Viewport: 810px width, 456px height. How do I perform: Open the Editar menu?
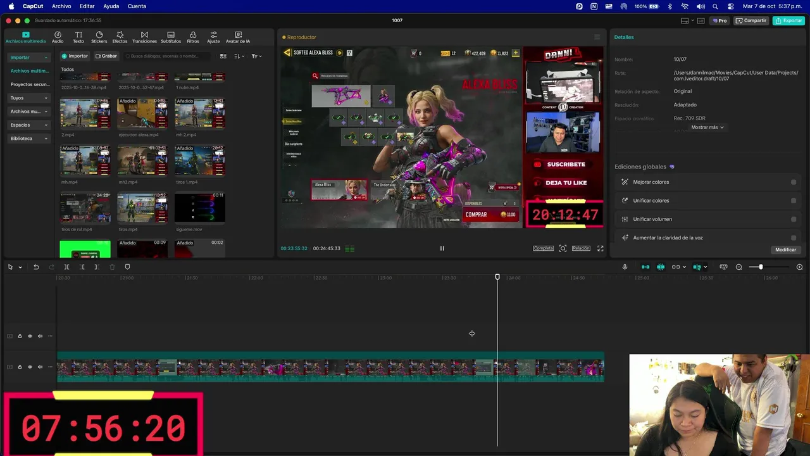pyautogui.click(x=87, y=6)
